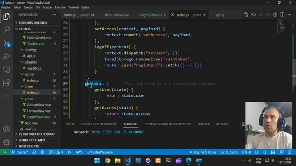Click the remote window indicator in status bar
296x166 pixels.
(5, 152)
